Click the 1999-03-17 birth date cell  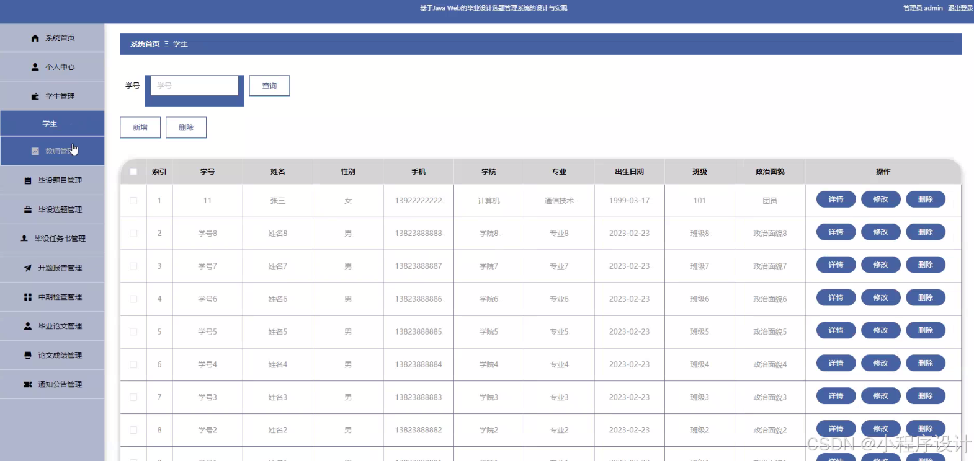[x=629, y=201]
